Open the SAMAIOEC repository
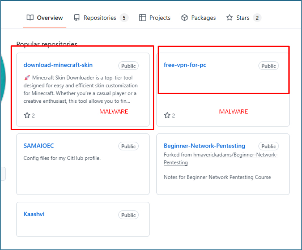Screen dimensions: 302x250 coord(38,146)
